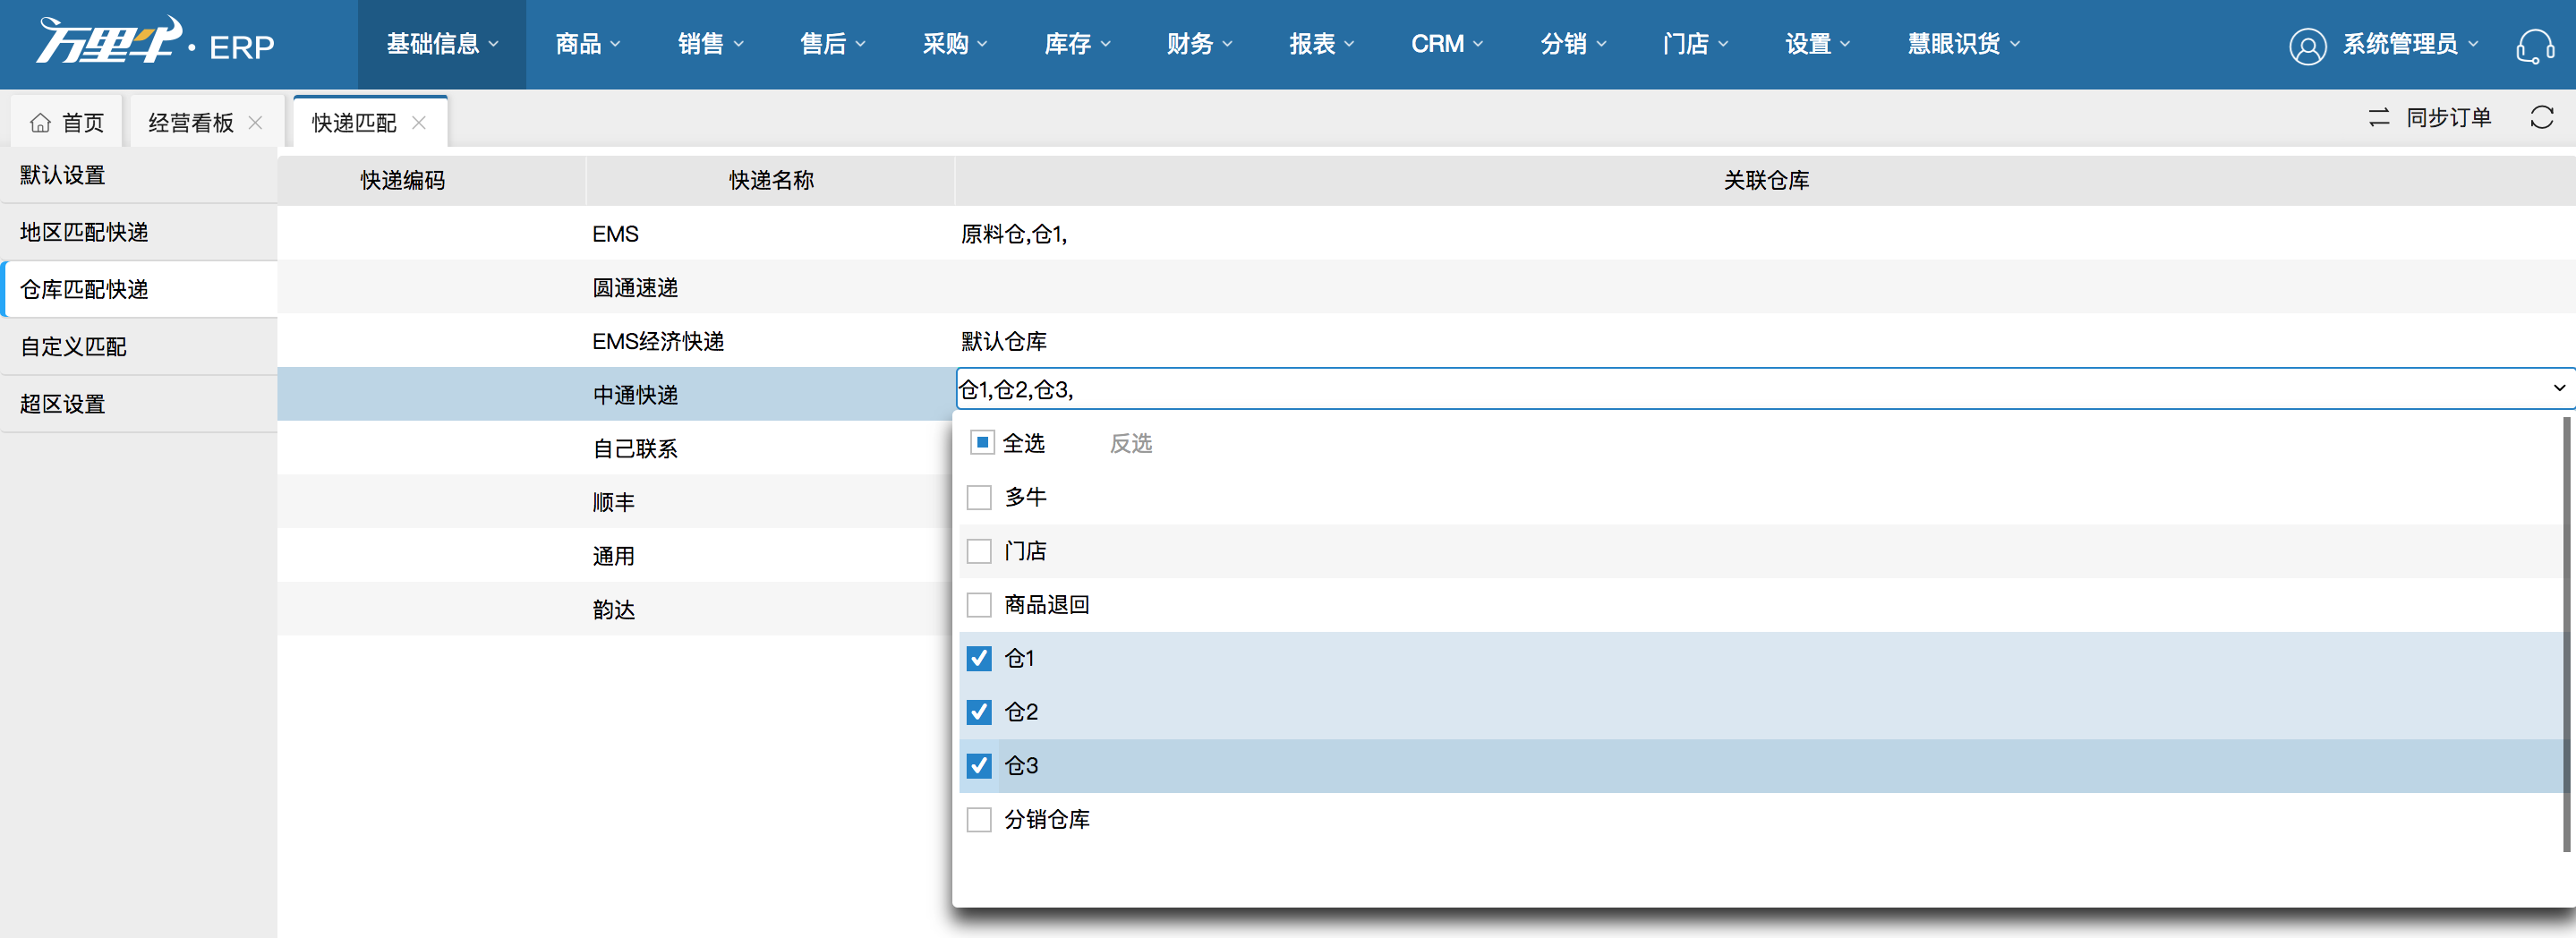
Task: Click the 原料仓,仓1 warehouse cell
Action: pos(1765,233)
